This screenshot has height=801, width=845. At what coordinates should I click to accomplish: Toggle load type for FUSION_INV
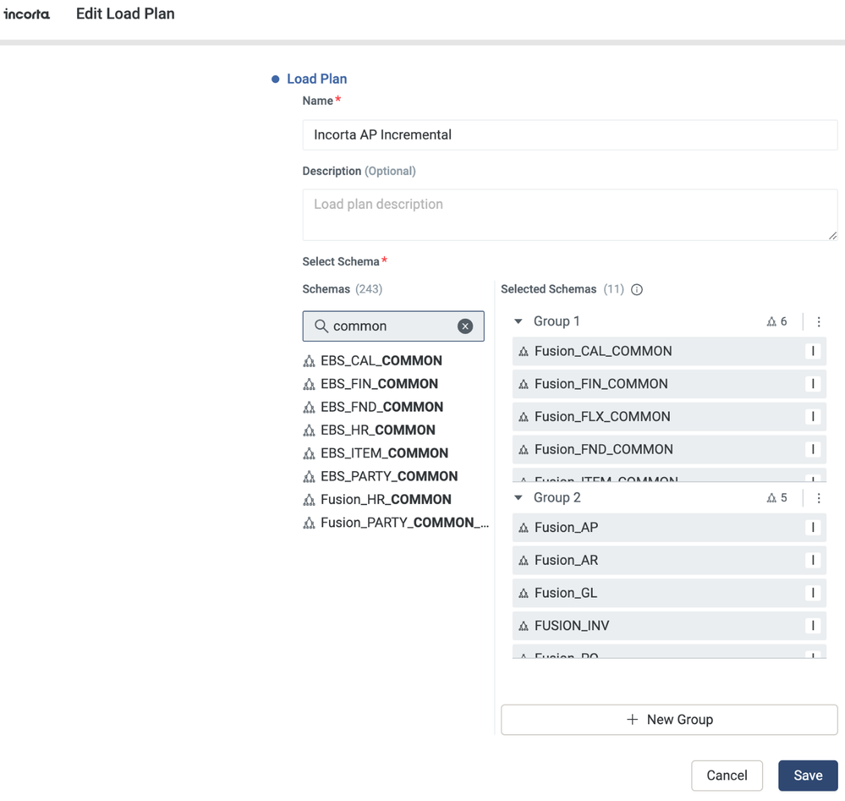[813, 626]
